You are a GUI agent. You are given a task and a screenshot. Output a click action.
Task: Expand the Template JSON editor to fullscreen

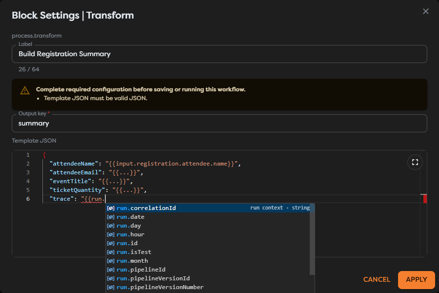point(415,162)
